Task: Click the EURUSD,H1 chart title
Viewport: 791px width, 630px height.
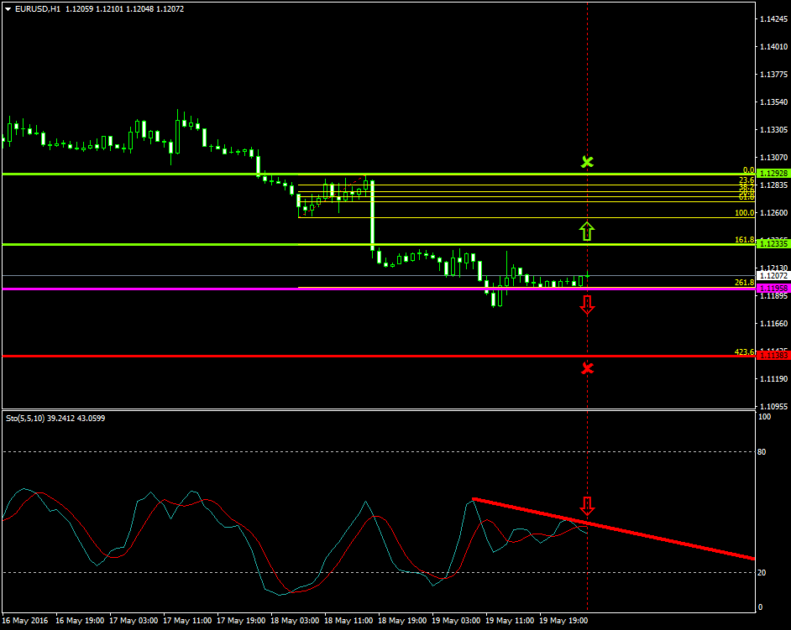Action: [38, 7]
